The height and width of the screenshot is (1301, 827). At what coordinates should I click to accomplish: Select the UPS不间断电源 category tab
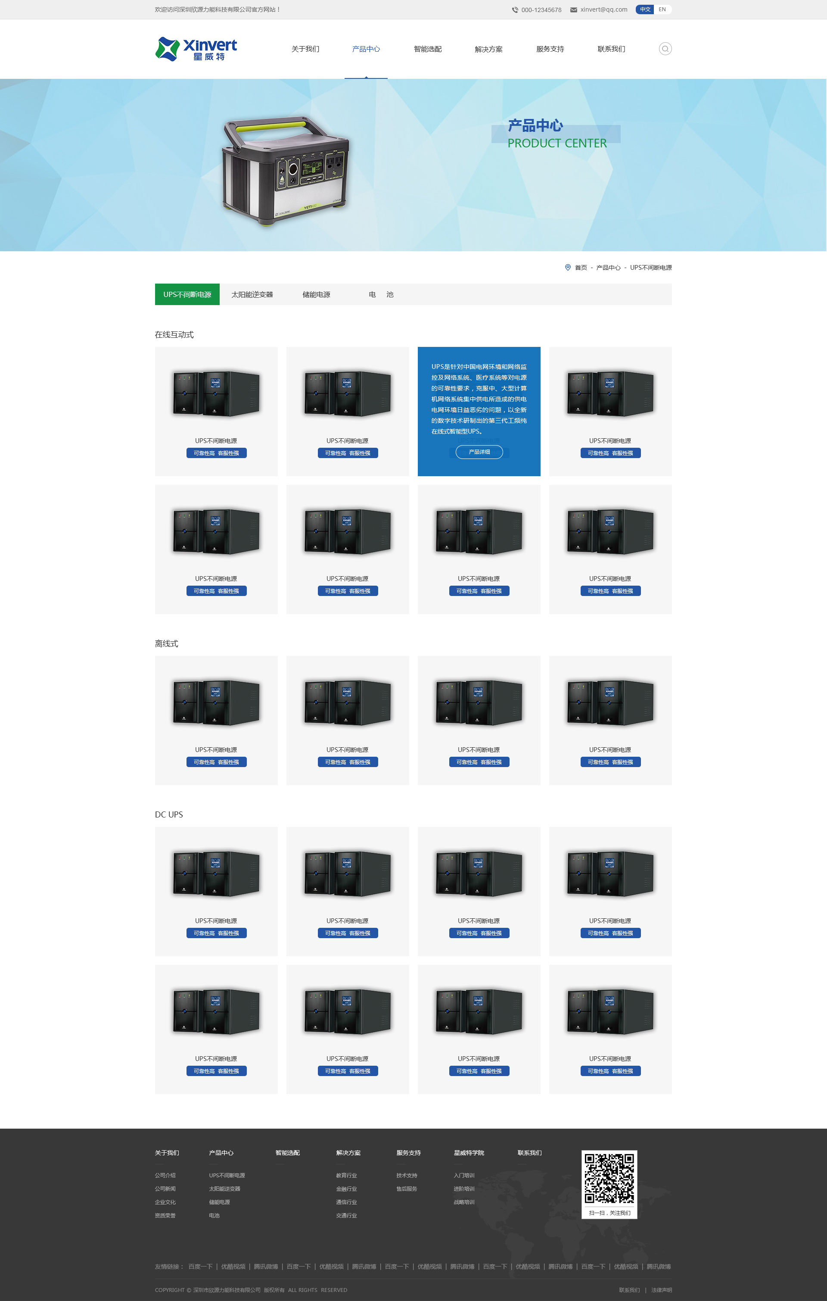(187, 294)
